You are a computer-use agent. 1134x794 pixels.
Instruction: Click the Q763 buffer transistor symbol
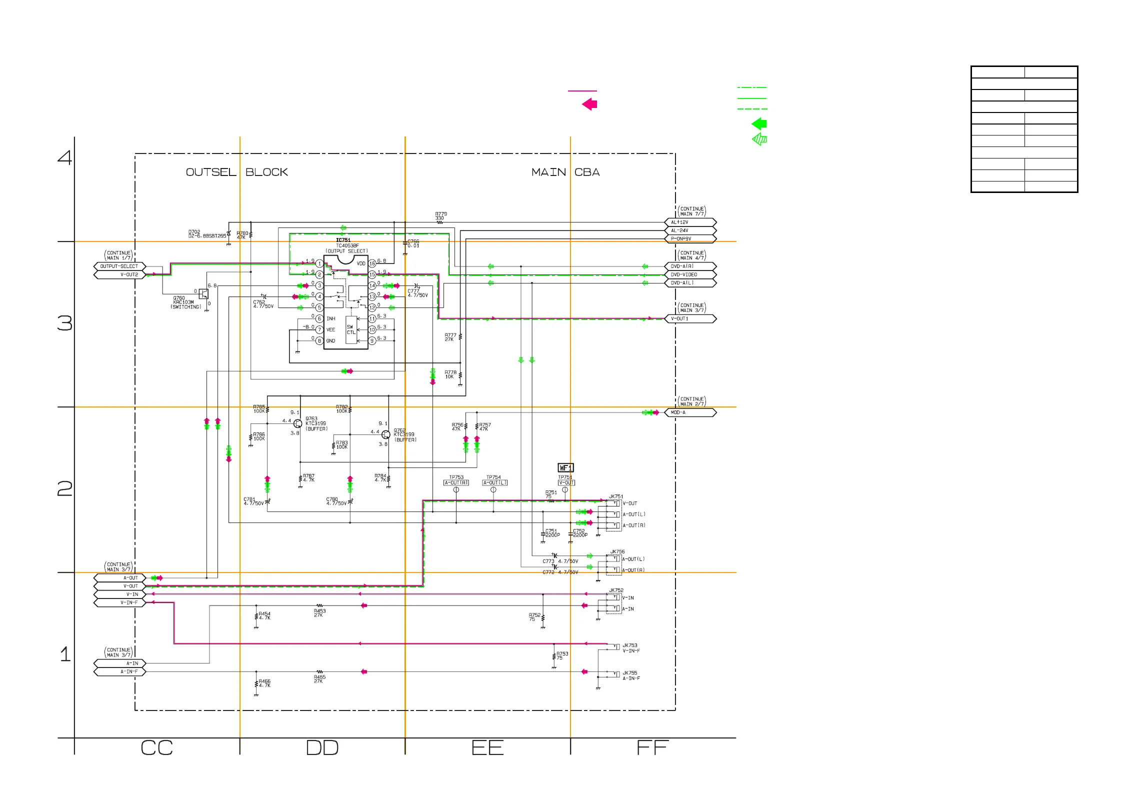pos(298,424)
